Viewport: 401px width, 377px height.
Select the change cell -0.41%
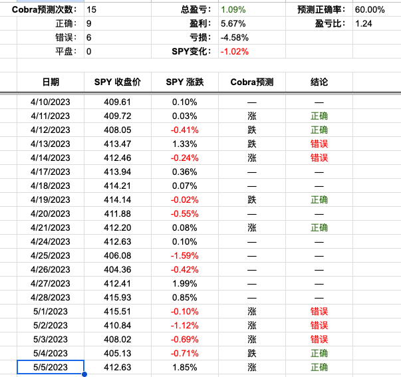click(185, 130)
